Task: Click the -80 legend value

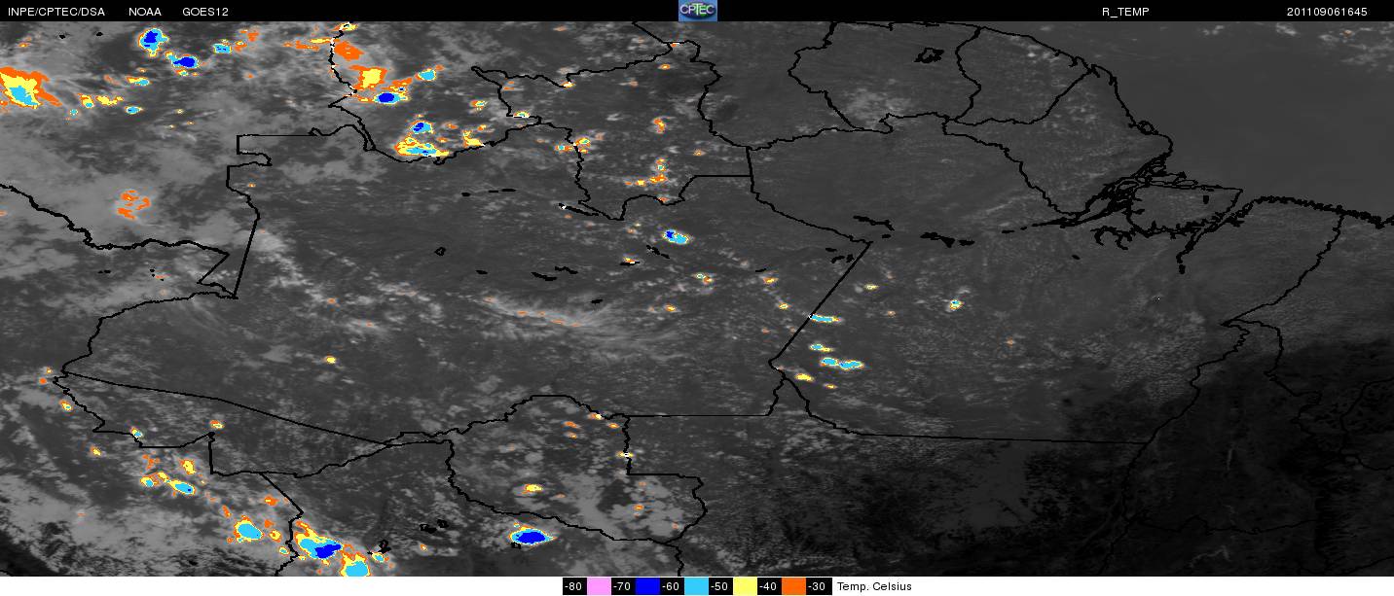Action: (573, 586)
